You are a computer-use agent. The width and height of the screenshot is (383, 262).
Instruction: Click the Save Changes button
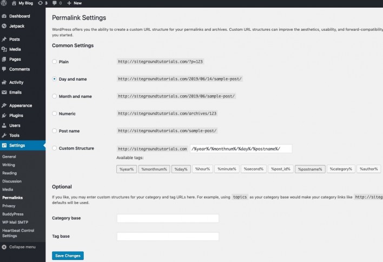68,256
